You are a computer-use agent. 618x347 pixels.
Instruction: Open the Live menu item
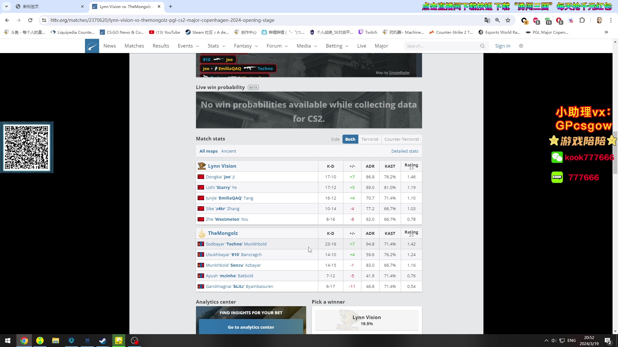pyautogui.click(x=361, y=46)
